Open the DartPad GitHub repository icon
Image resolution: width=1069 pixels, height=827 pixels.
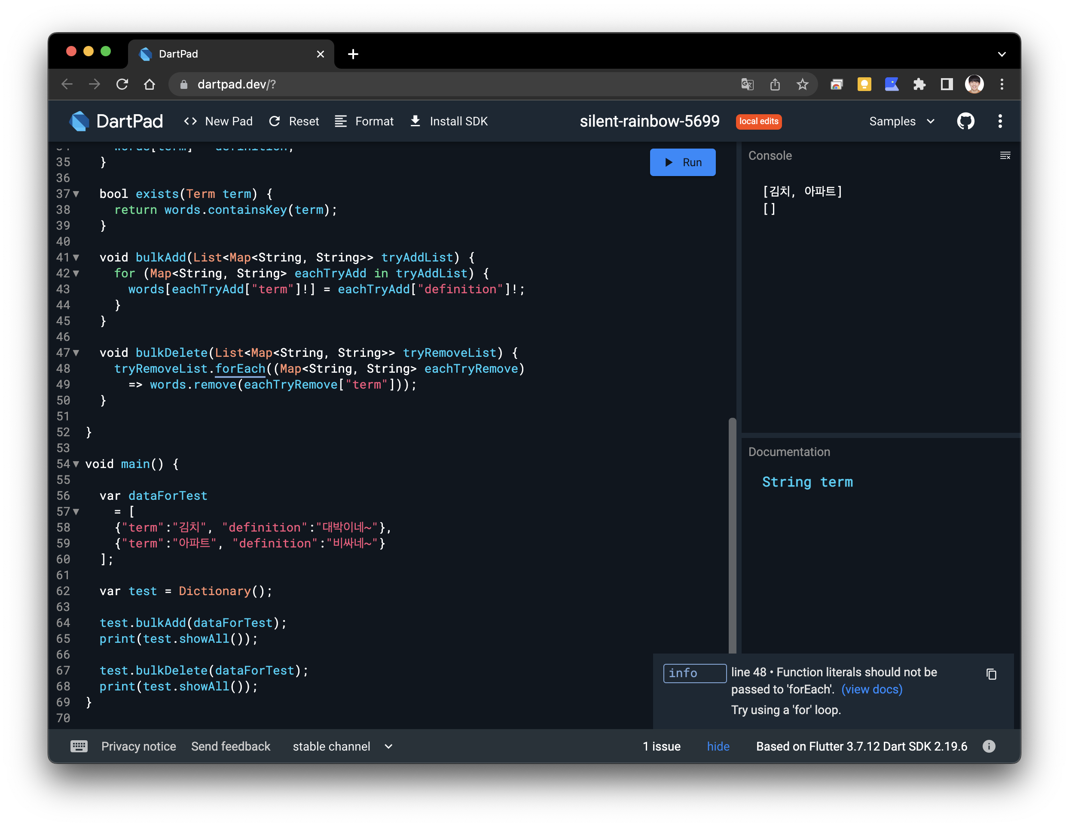coord(965,121)
